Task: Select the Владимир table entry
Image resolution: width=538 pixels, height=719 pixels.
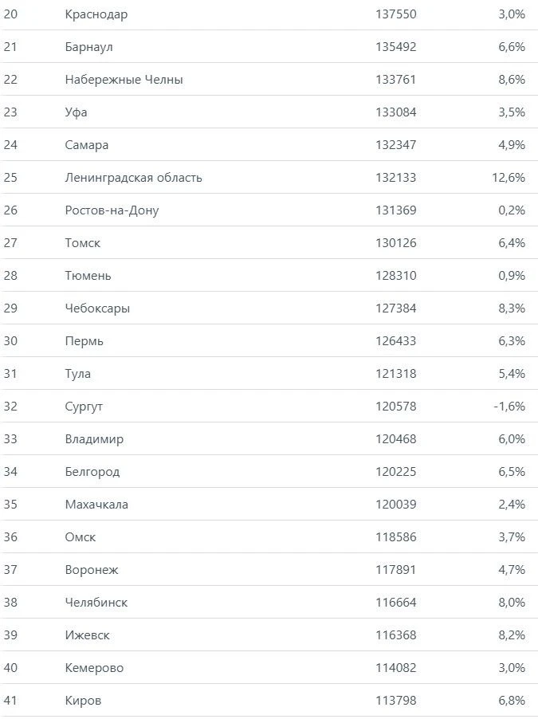Action: point(94,439)
